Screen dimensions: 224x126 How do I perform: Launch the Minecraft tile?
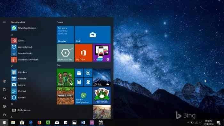click(65, 96)
